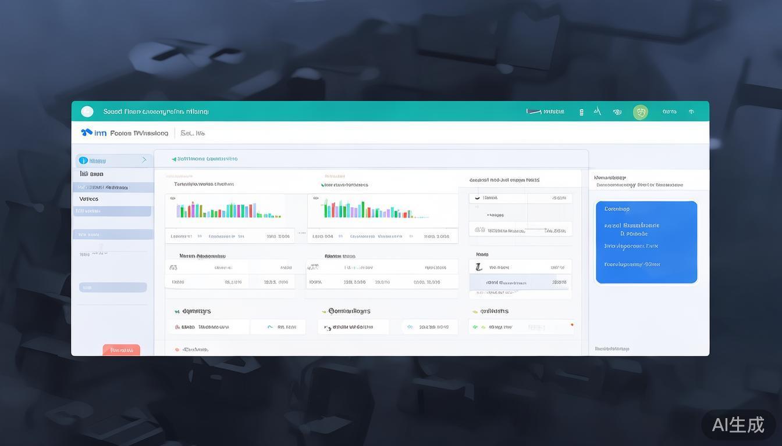This screenshot has width=782, height=446.
Task: Click the rounded pill button in the sidebar
Action: tap(113, 287)
